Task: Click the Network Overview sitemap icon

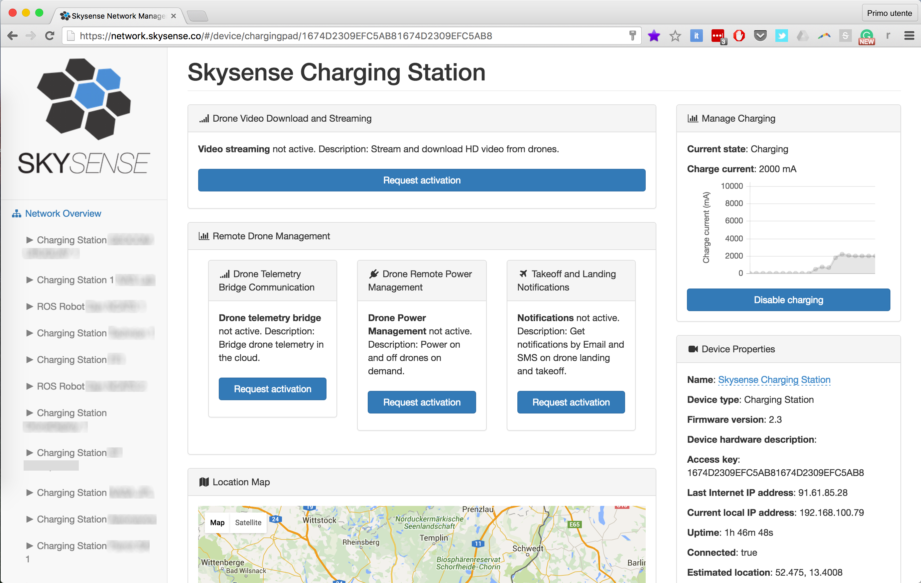Action: 16,214
